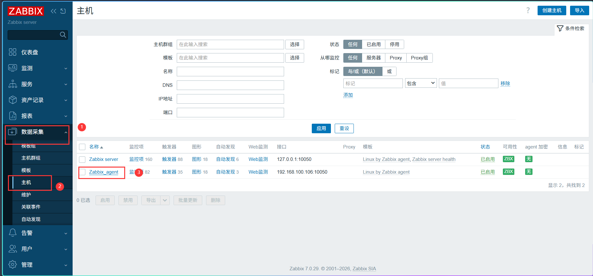Image resolution: width=593 pixels, height=276 pixels.
Task: Check the Zabbix server row checkbox
Action: (x=82, y=159)
